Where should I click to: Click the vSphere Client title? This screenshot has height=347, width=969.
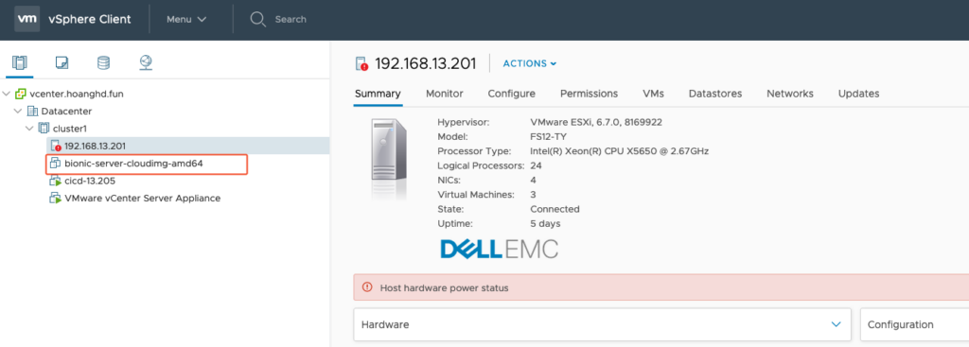(x=90, y=19)
